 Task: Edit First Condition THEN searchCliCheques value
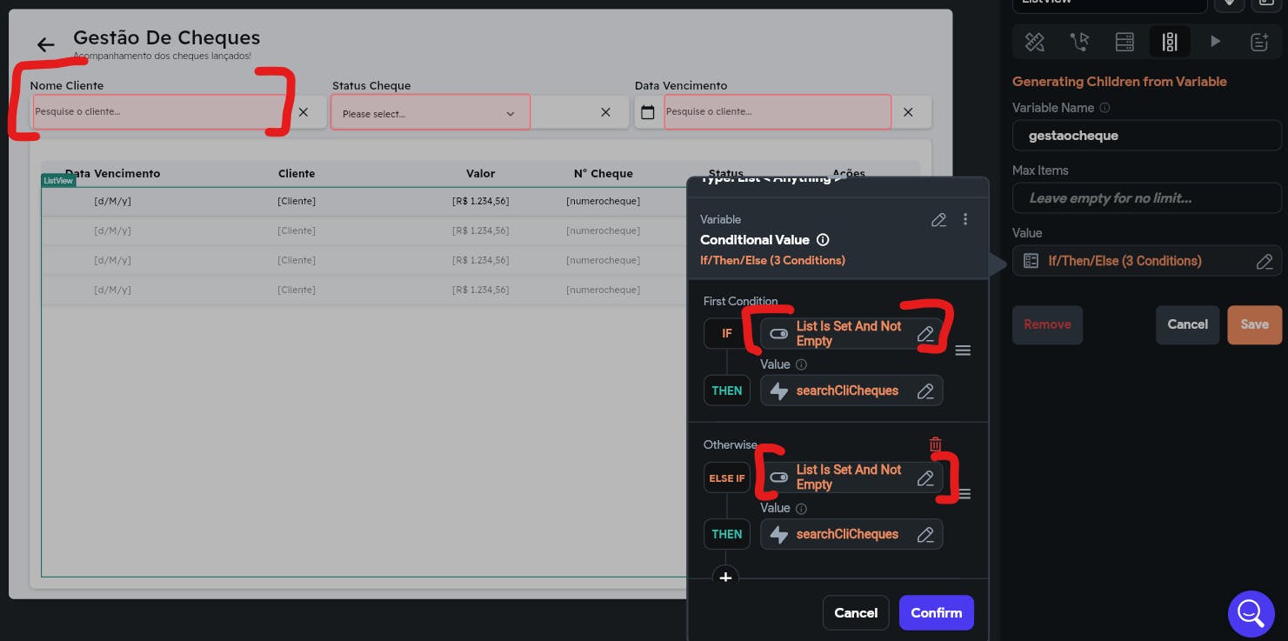pyautogui.click(x=925, y=391)
